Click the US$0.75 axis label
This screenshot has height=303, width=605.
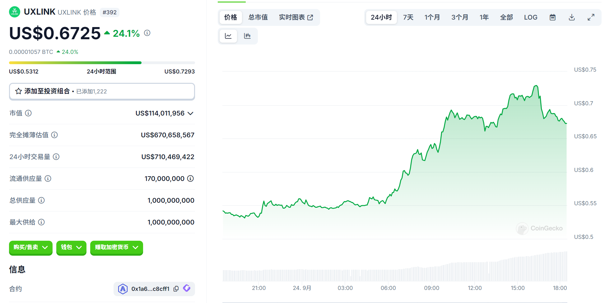[585, 70]
